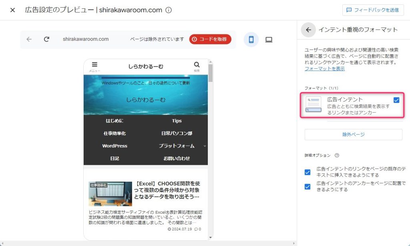Switch to desktop preview mode

269,40
